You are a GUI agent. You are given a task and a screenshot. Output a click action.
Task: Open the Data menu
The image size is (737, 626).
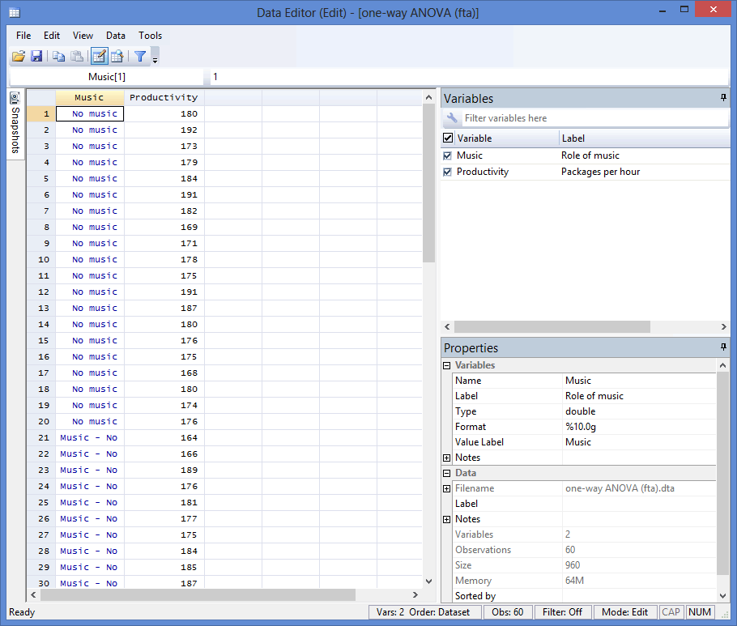pos(115,36)
